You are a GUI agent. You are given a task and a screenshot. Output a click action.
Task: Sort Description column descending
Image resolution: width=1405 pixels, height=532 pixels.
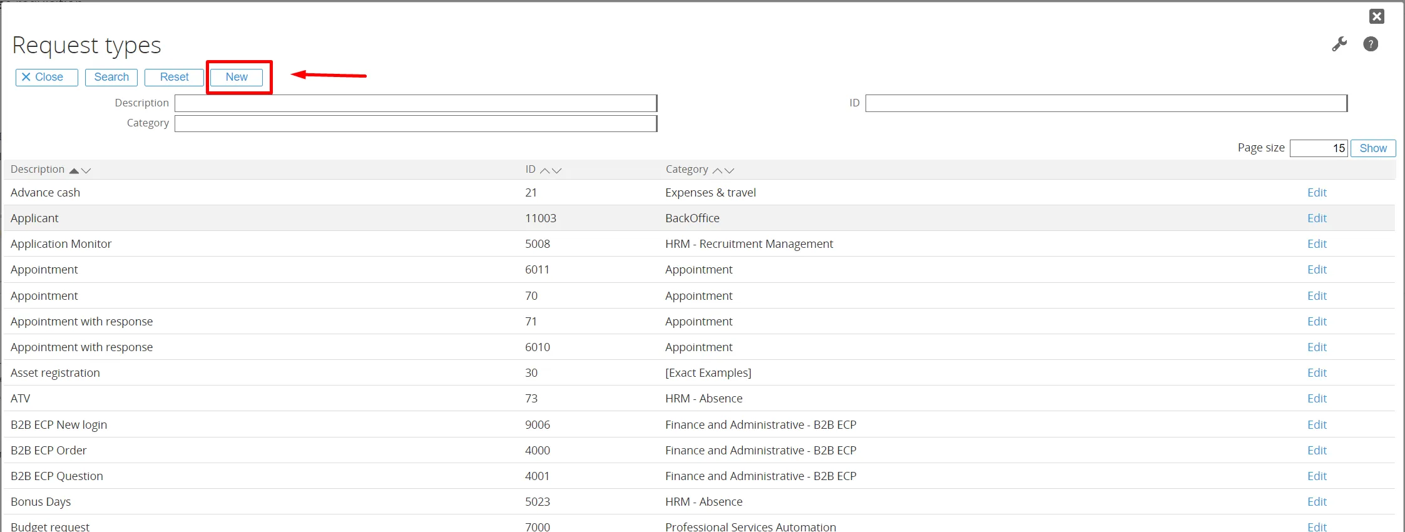point(86,170)
